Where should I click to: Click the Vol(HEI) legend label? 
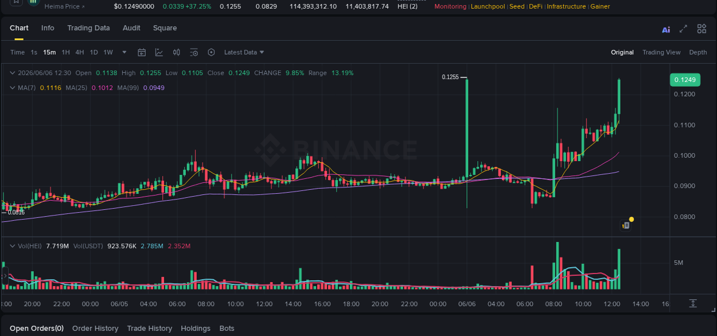point(29,246)
